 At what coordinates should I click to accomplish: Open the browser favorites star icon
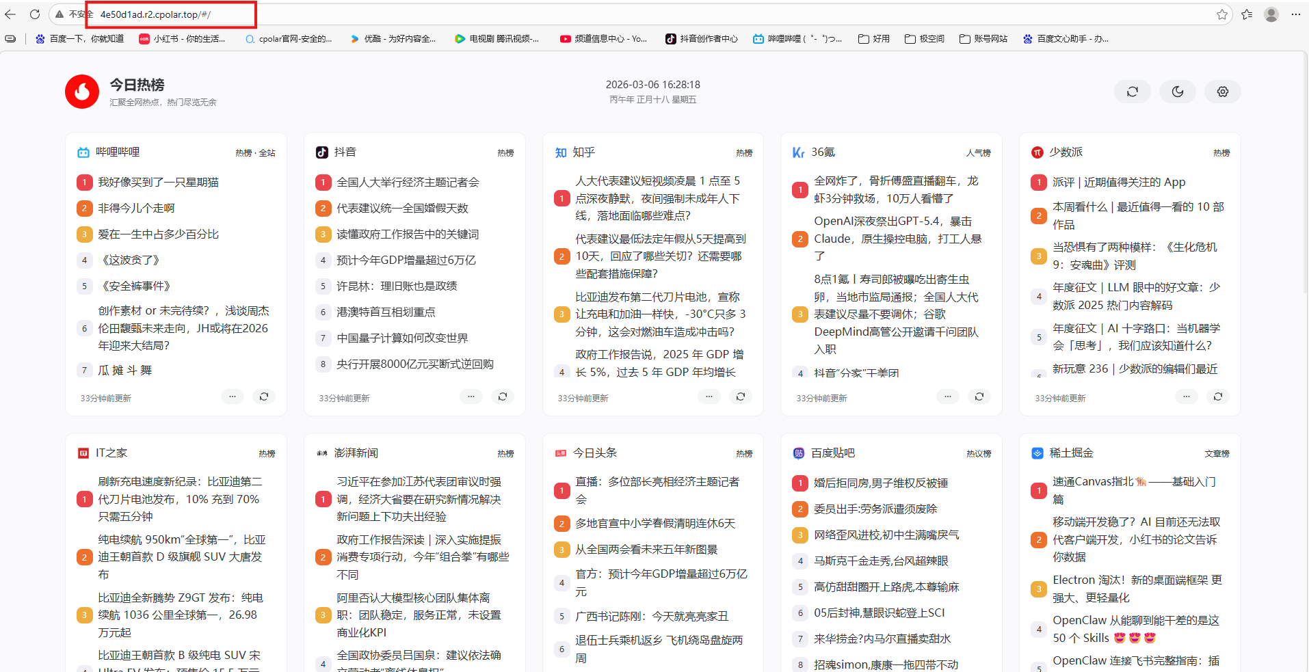[x=1222, y=14]
